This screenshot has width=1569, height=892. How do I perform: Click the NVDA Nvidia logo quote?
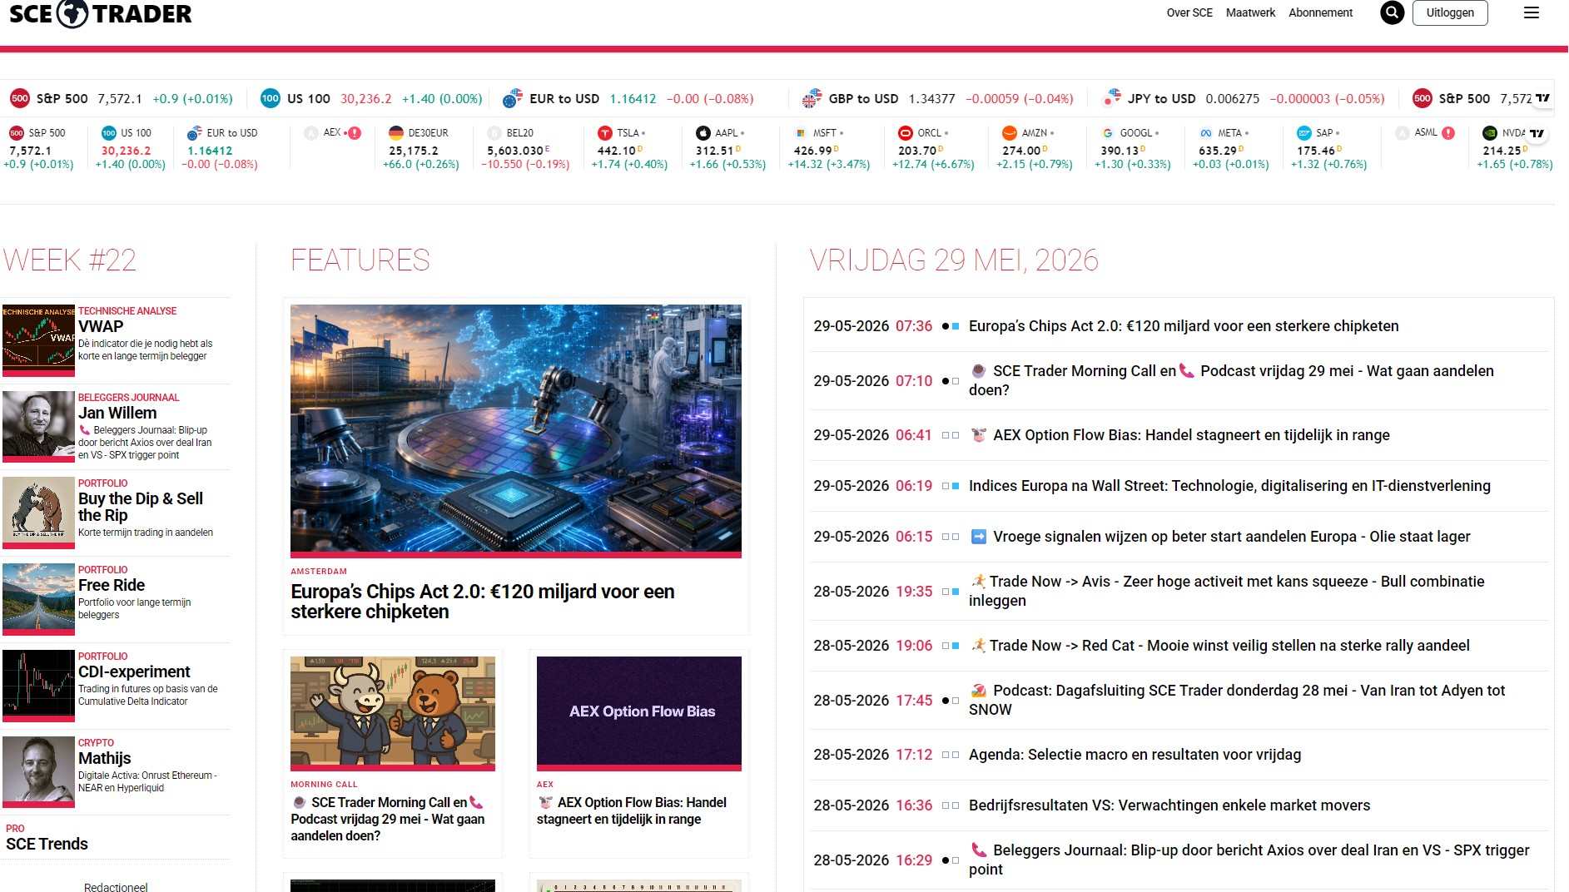(x=1490, y=133)
